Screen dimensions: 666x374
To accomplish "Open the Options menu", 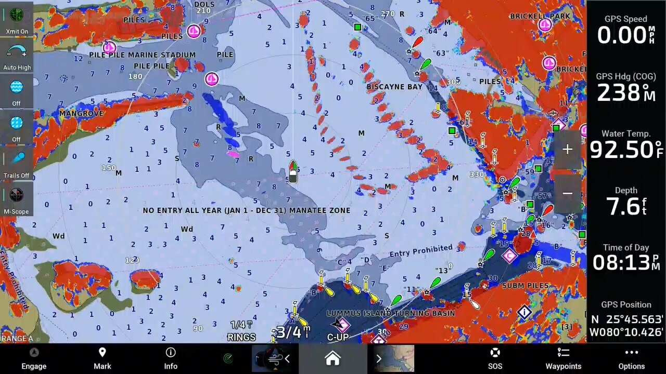I will pos(631,358).
